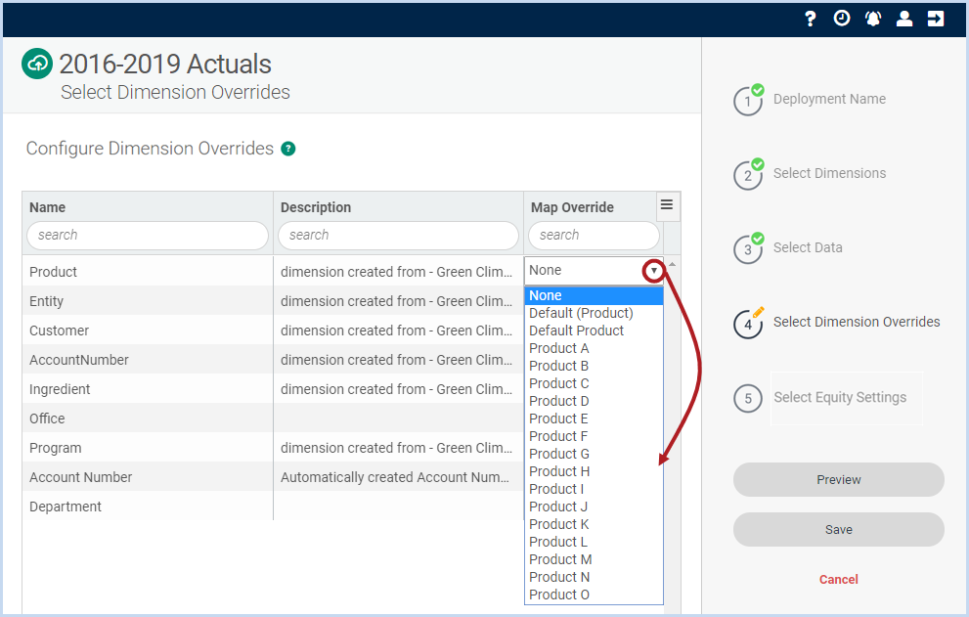
Task: Select the Office row
Action: 273,419
